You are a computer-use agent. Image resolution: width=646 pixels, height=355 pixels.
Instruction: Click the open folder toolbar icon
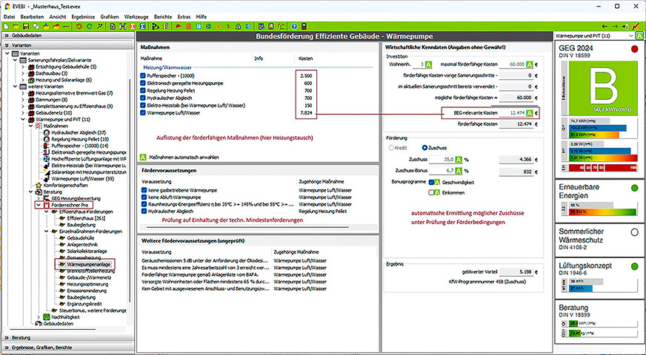point(16,27)
